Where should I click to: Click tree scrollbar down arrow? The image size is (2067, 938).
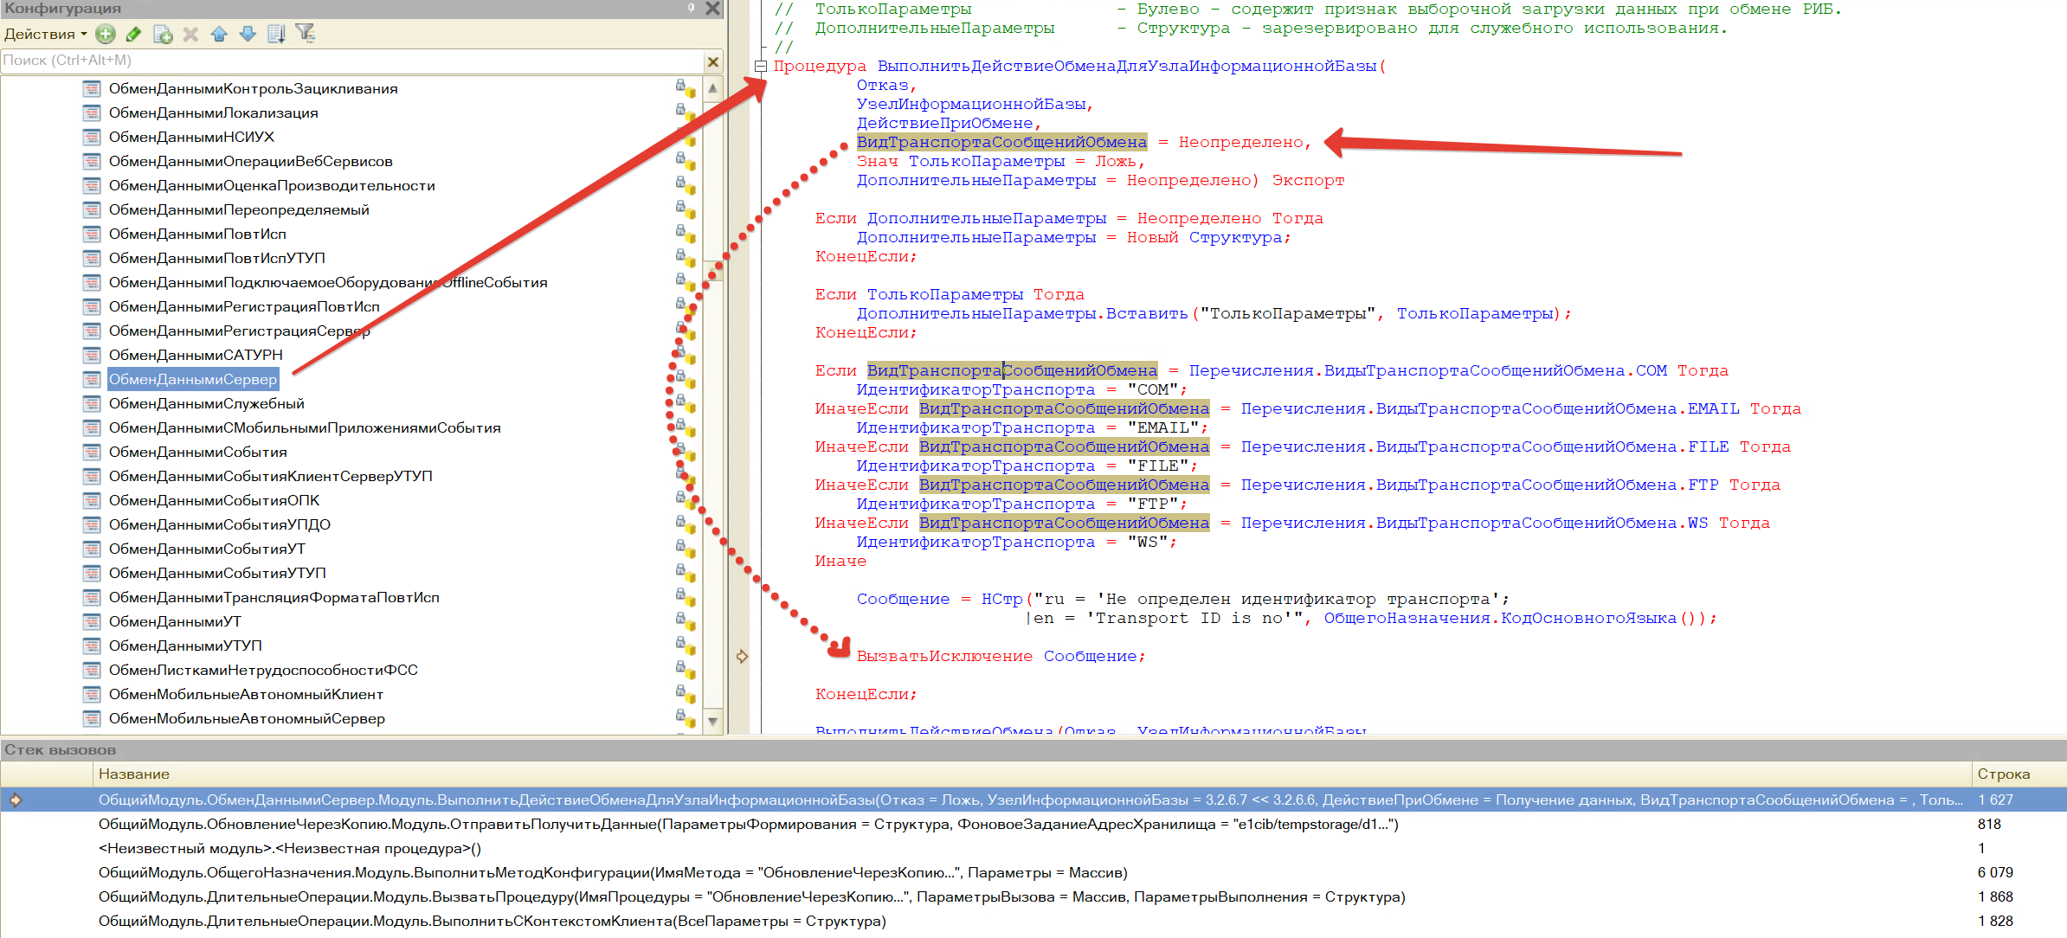click(x=712, y=721)
